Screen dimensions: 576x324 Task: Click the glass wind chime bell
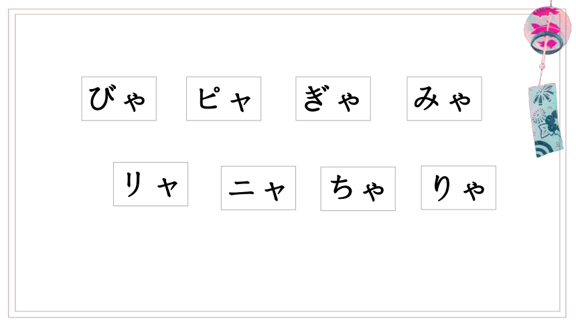click(547, 30)
